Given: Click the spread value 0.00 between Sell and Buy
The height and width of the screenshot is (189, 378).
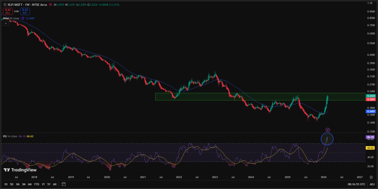Looking at the screenshot, I should (16, 11).
